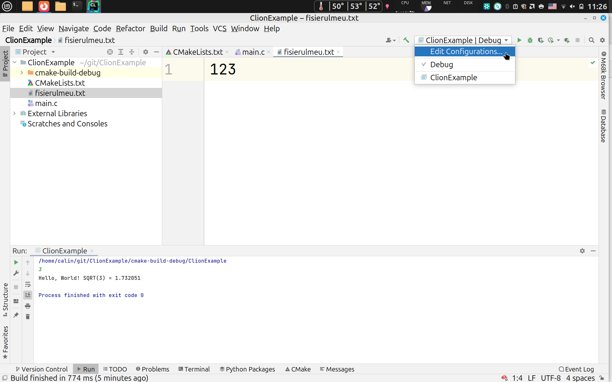612x382 pixels.
Task: Click the Build hammer icon
Action: point(406,40)
